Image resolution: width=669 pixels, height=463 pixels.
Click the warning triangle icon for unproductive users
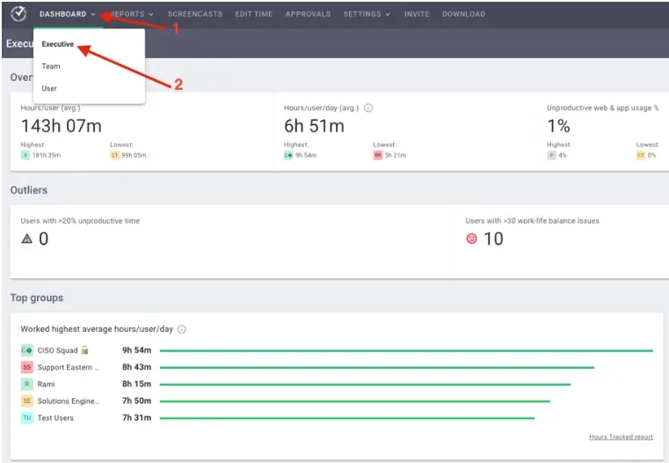(x=27, y=239)
